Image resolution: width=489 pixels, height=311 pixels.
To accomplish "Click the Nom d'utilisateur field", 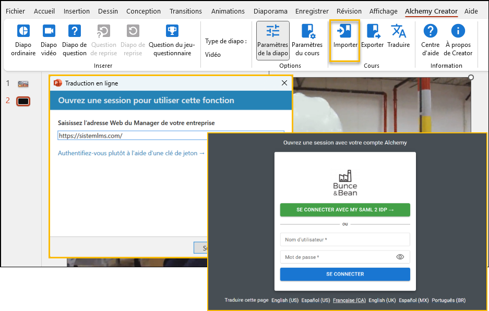I will tap(345, 240).
